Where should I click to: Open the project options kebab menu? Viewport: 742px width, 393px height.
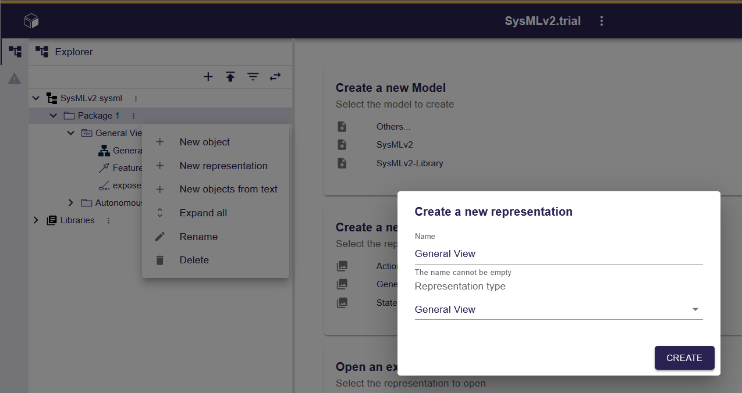tap(602, 22)
